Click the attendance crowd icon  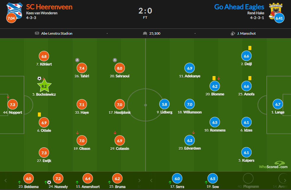coord(145,33)
